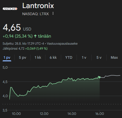
Task: Select the 1 pv time range tab
Action: (7, 57)
